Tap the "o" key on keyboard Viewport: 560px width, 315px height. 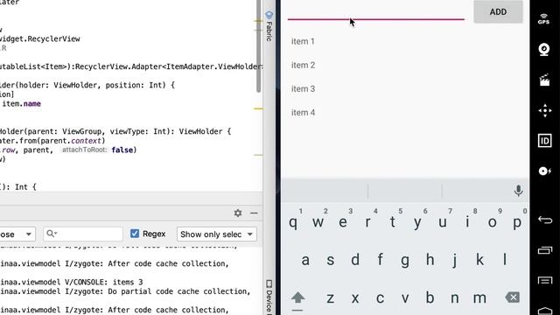(x=492, y=222)
